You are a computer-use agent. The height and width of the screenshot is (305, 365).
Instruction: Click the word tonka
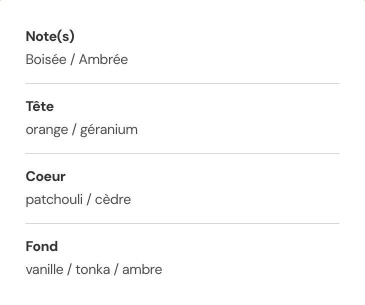coord(93,269)
